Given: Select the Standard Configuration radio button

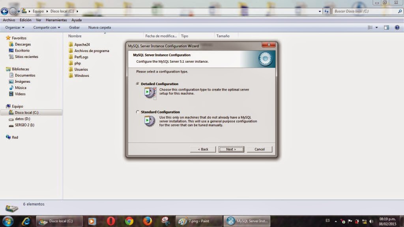Looking at the screenshot, I should click(138, 112).
